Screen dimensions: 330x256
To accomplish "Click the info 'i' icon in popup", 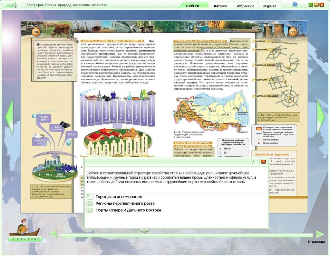I will [x=253, y=162].
